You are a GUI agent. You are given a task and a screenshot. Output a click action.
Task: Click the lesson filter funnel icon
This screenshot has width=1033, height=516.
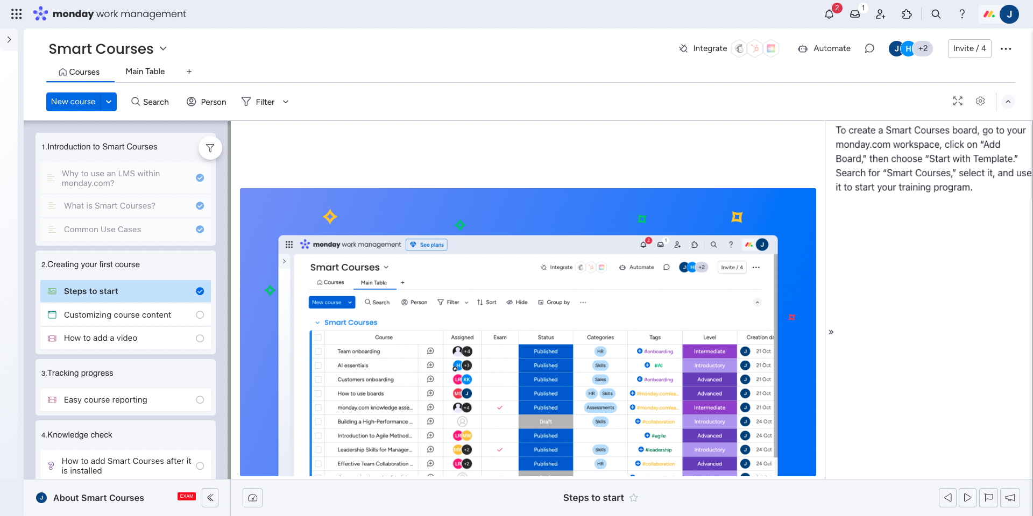[x=210, y=148]
